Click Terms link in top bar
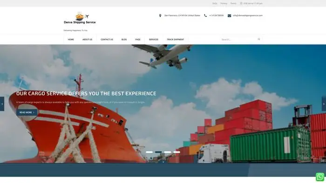326x183 pixels. click(233, 4)
